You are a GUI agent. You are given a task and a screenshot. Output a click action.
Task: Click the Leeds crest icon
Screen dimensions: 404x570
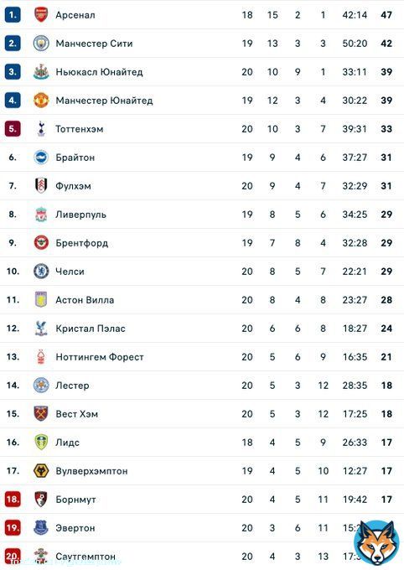(41, 443)
